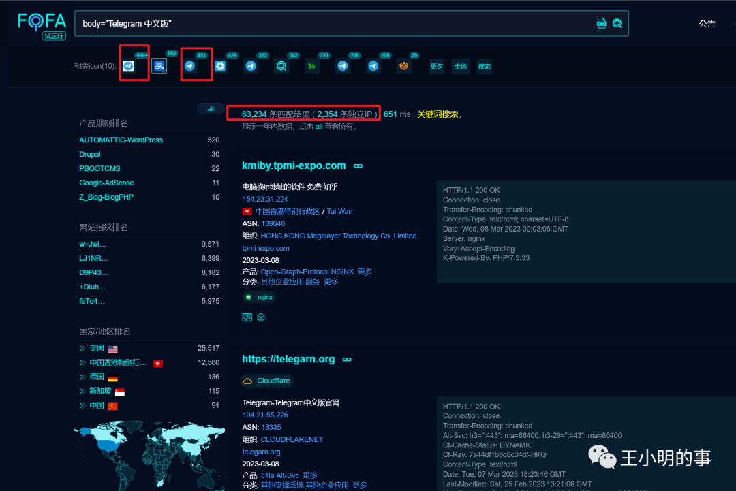Click the 搜索 button in icon row
736x491 pixels.
click(x=485, y=66)
